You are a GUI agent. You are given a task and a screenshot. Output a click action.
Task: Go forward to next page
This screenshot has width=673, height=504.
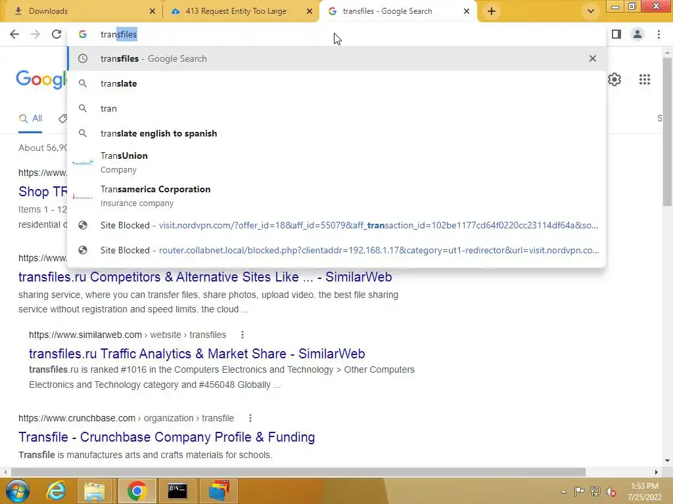pyautogui.click(x=35, y=34)
